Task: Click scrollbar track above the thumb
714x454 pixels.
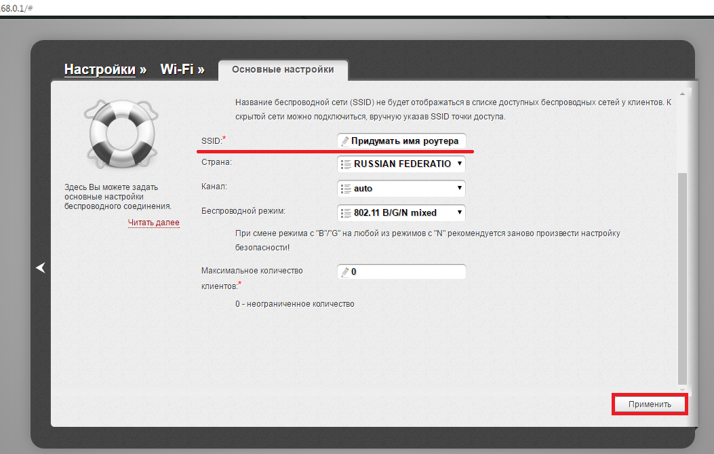Action: click(682, 129)
